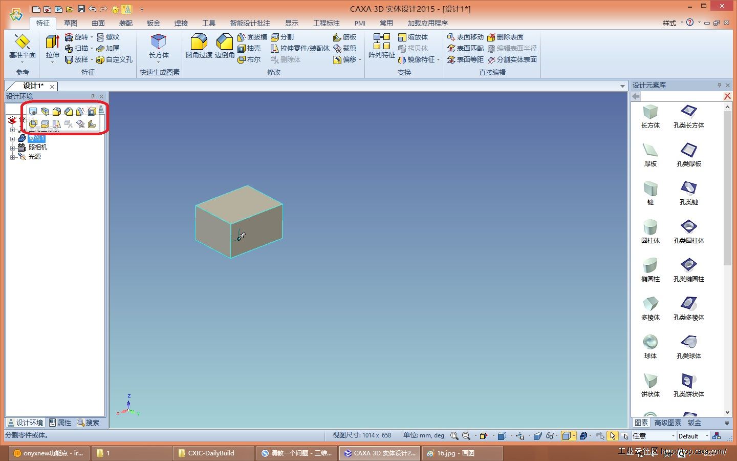Choose the 扫描 (sweep) feature tool
This screenshot has height=461, width=737.
[x=76, y=48]
